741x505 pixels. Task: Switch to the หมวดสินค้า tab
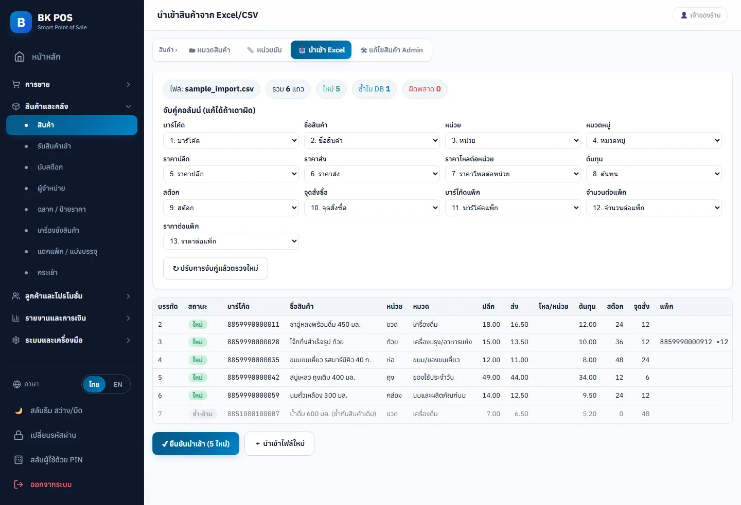(x=209, y=50)
